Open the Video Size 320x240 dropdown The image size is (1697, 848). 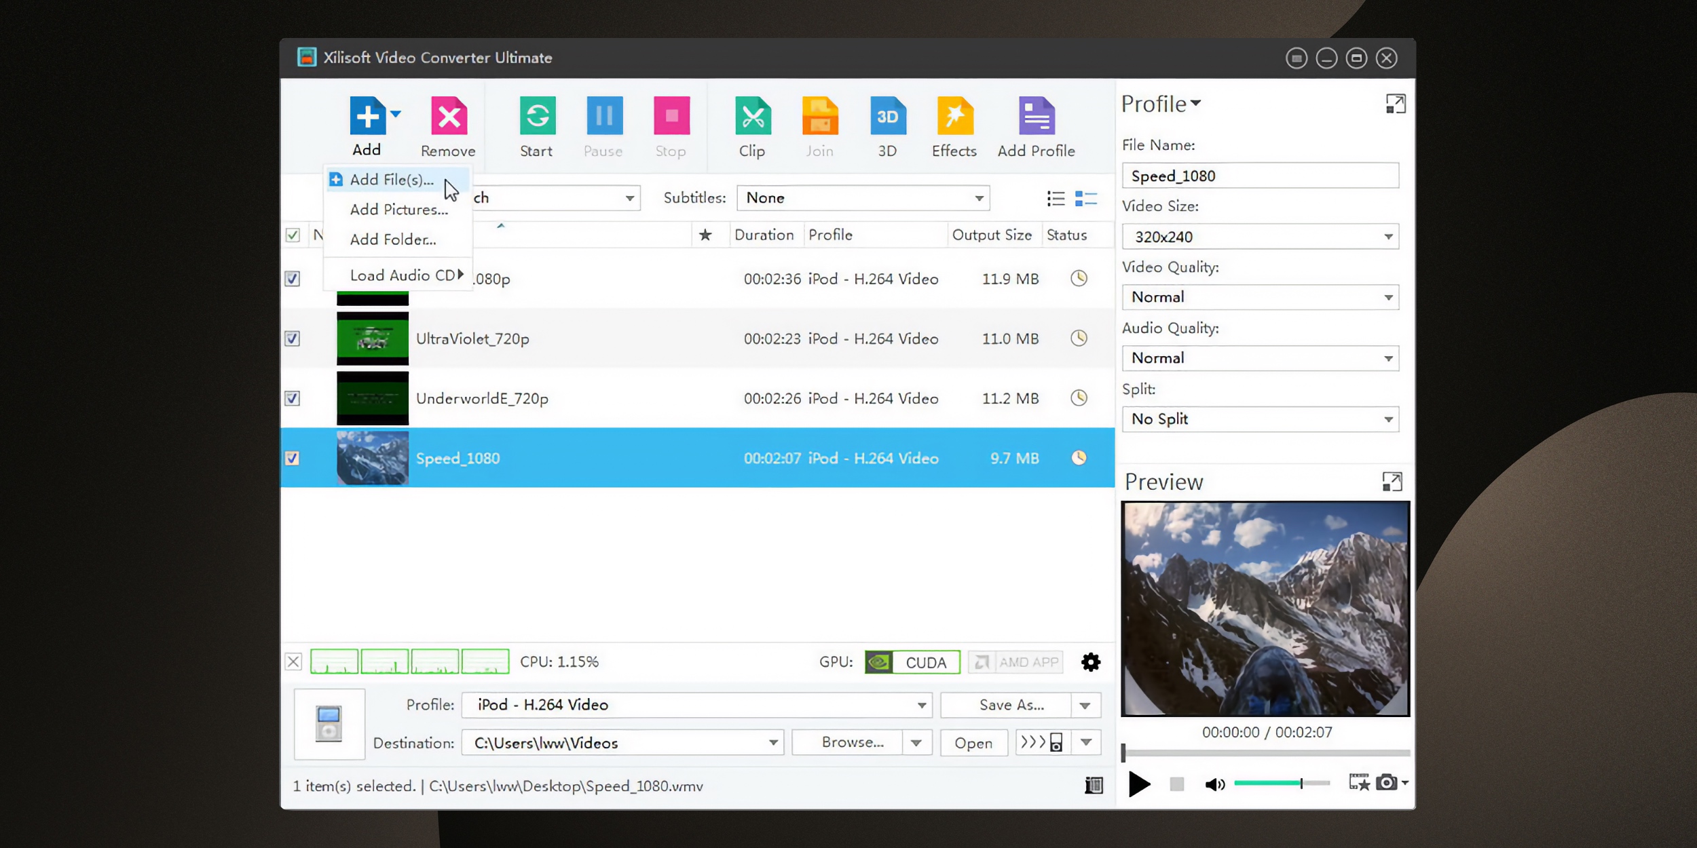(x=1261, y=237)
